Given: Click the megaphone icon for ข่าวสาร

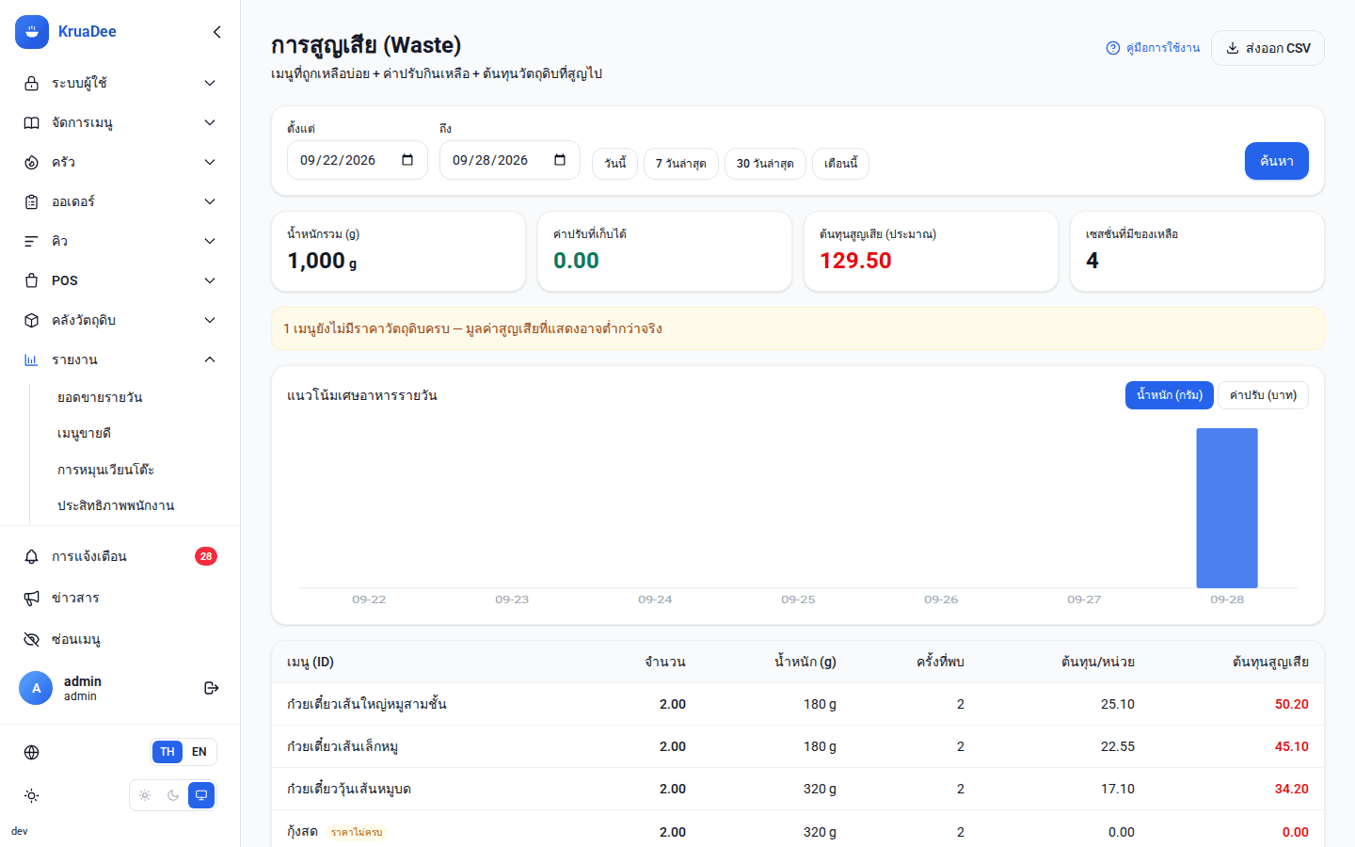Looking at the screenshot, I should (31, 598).
